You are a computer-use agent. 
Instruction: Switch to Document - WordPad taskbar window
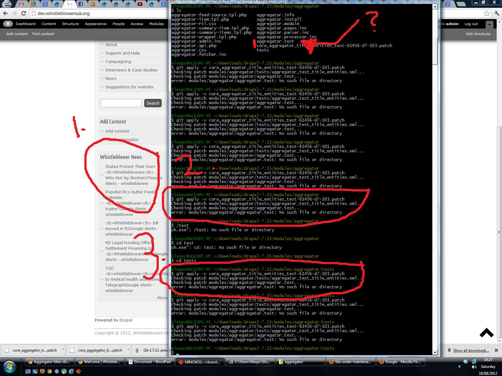point(150,362)
